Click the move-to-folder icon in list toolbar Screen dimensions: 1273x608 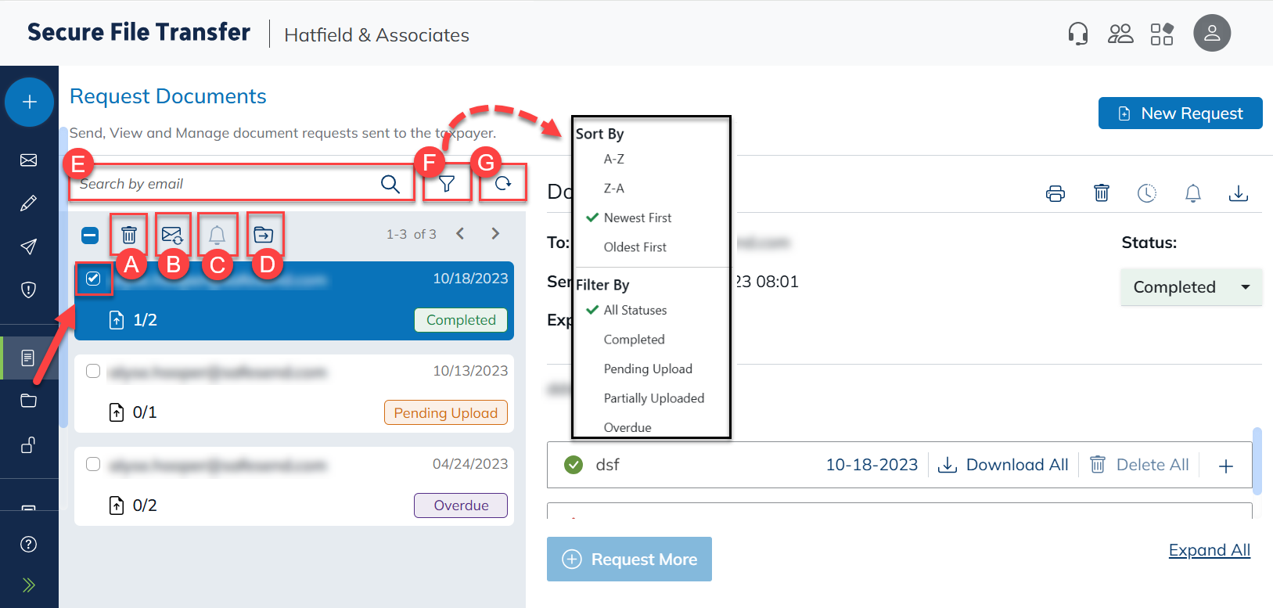click(264, 234)
